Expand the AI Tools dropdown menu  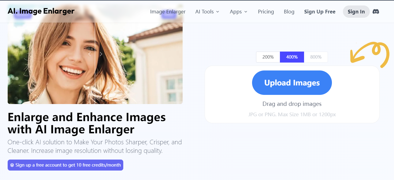pyautogui.click(x=207, y=12)
